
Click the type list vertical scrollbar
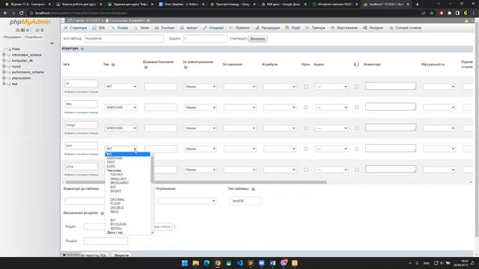coord(152,170)
